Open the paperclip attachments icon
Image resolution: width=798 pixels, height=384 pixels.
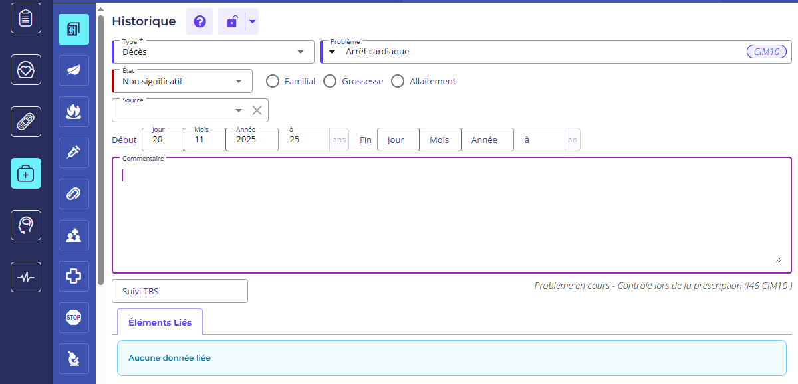74,194
